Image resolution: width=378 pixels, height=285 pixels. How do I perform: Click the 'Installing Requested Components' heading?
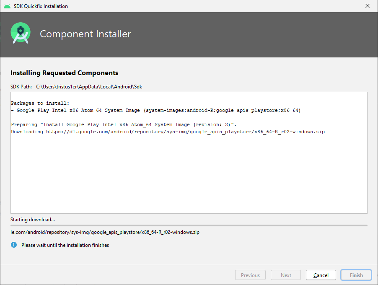pos(64,73)
